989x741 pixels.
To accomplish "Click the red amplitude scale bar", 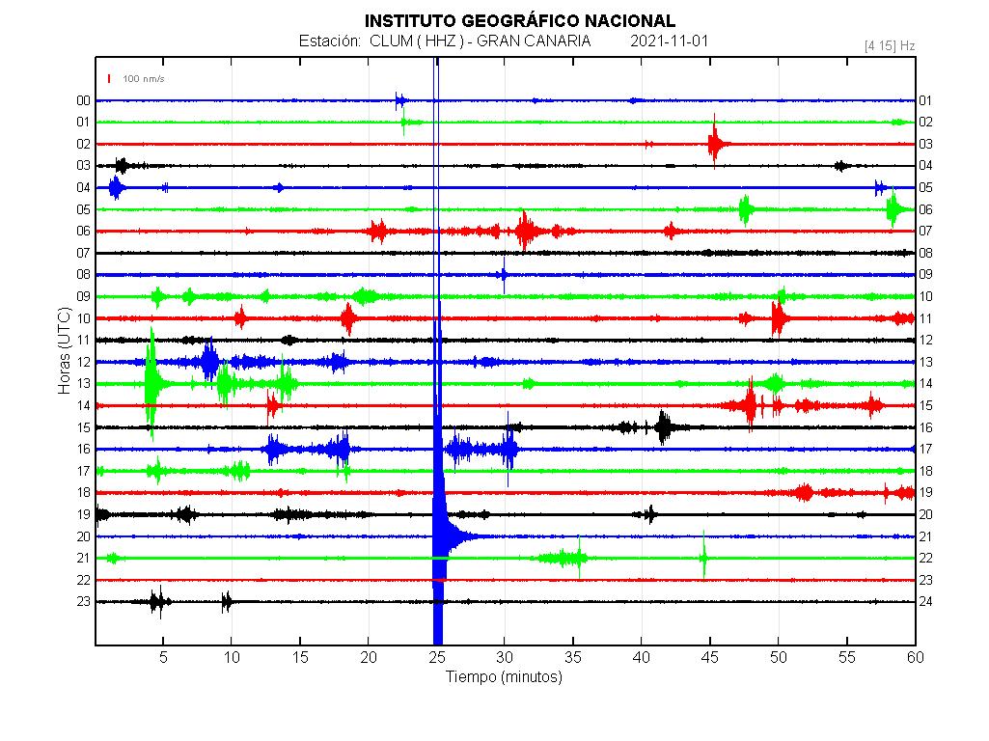I will click(109, 79).
